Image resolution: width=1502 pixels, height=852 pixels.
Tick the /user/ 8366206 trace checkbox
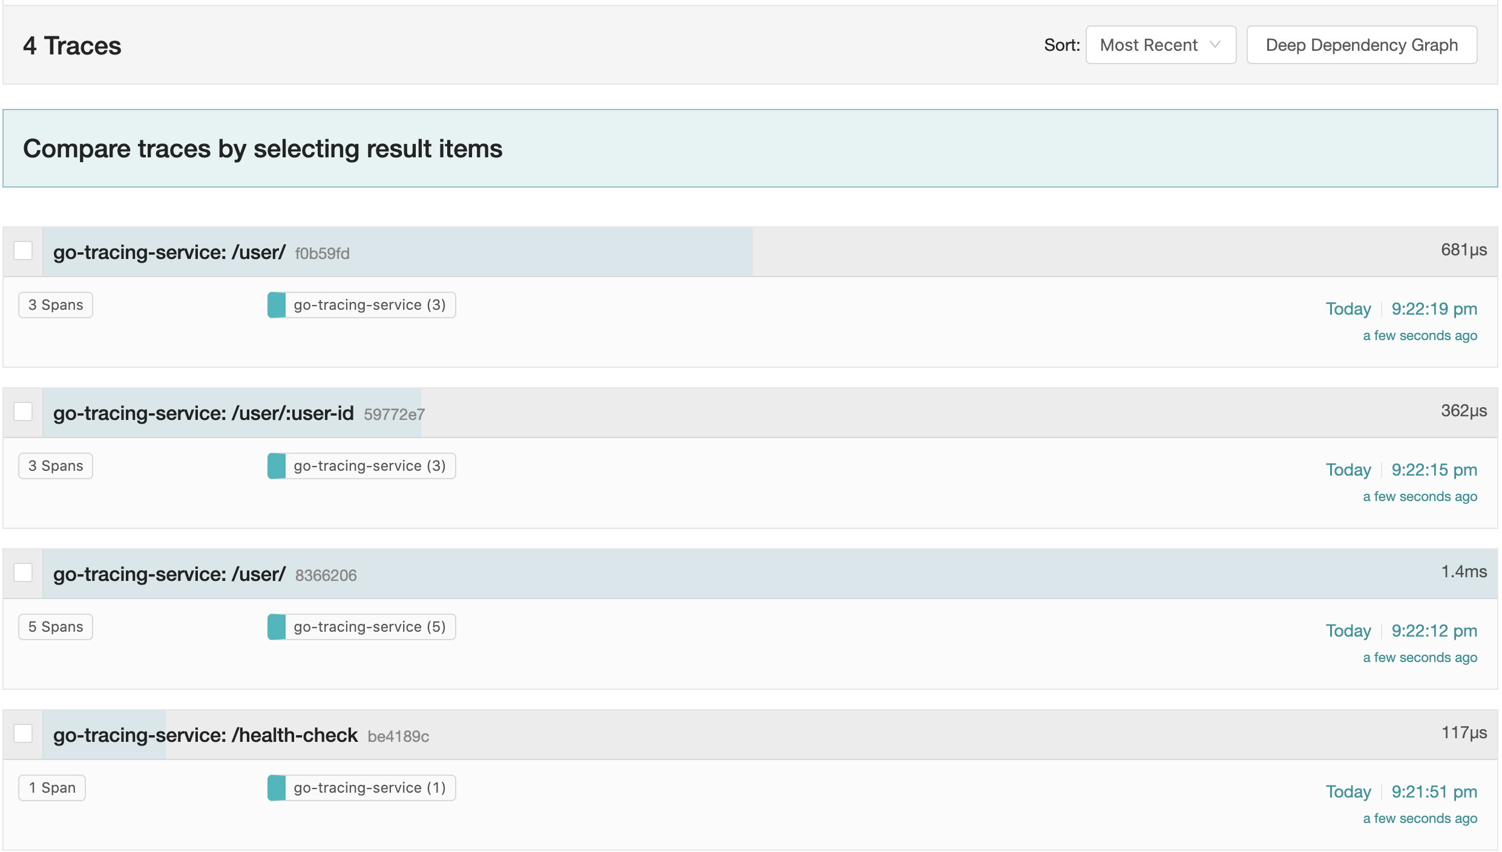tap(23, 572)
